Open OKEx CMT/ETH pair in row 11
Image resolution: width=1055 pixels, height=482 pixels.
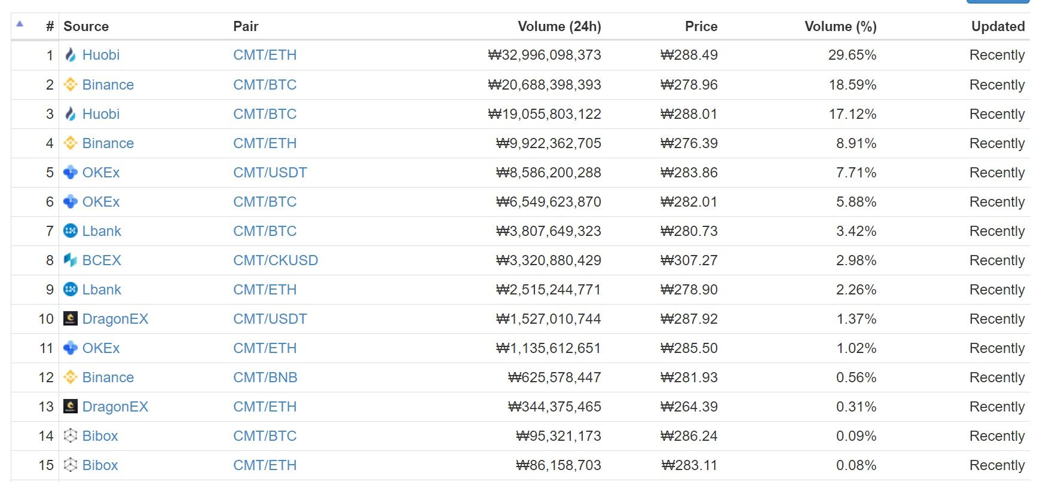(x=265, y=348)
